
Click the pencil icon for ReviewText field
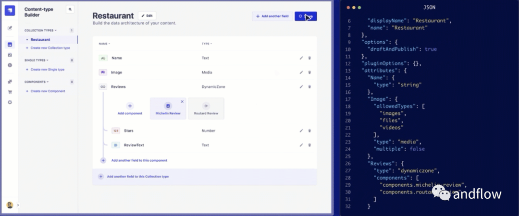coord(301,145)
